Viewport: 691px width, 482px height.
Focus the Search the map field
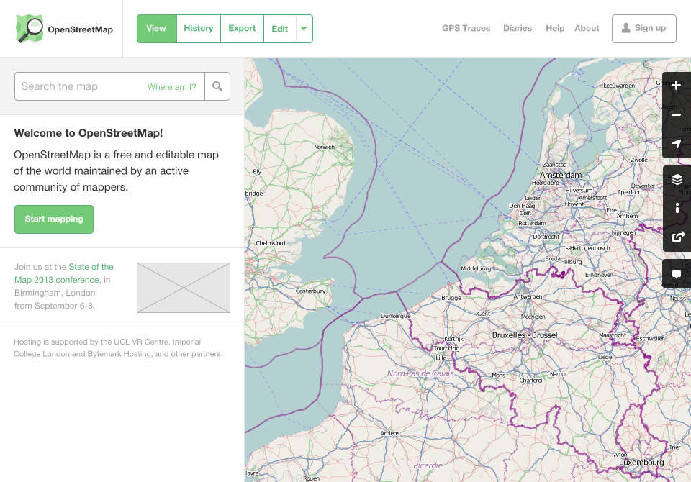point(109,86)
